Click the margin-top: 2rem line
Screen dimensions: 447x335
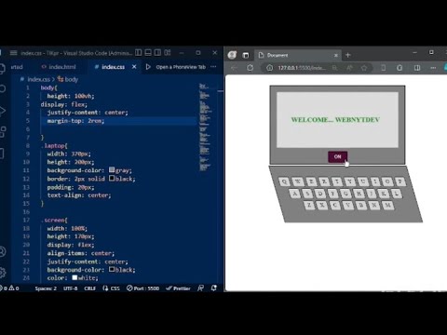(75, 121)
